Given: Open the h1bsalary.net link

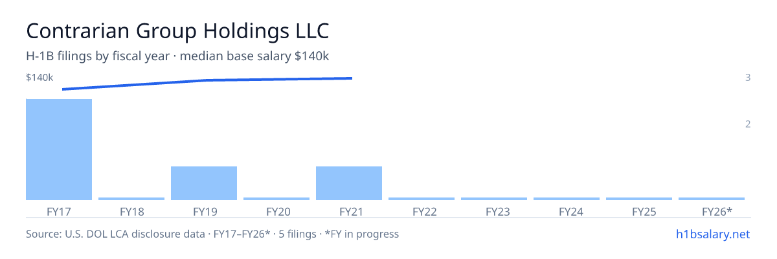Looking at the screenshot, I should click(x=712, y=234).
